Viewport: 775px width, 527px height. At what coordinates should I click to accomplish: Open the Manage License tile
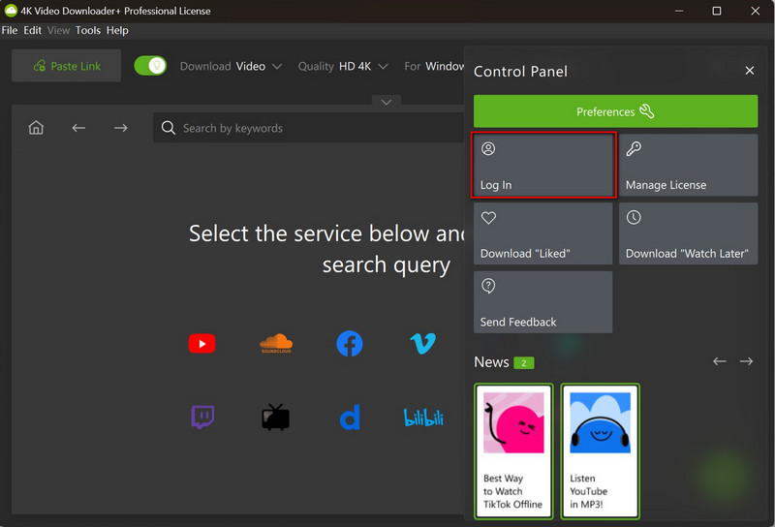click(x=688, y=165)
